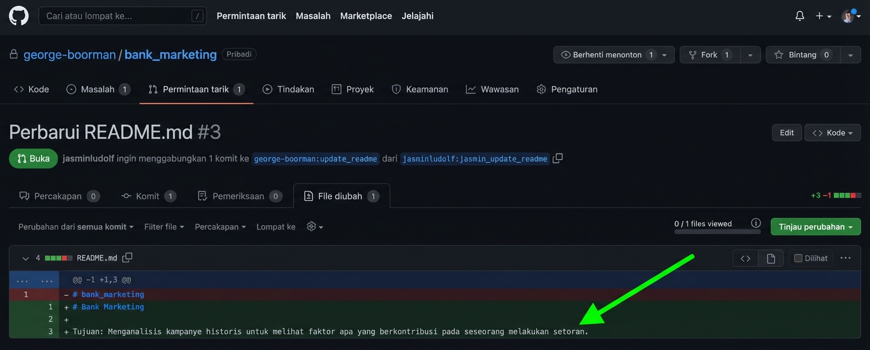Expand the Bintang lists dropdown arrow
The width and height of the screenshot is (870, 350).
coord(851,55)
